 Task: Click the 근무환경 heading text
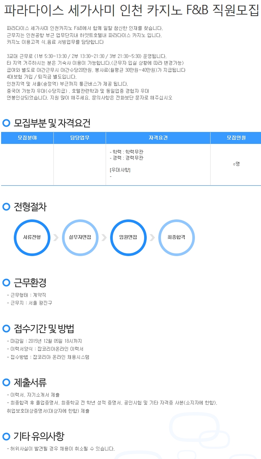pyautogui.click(x=30, y=282)
